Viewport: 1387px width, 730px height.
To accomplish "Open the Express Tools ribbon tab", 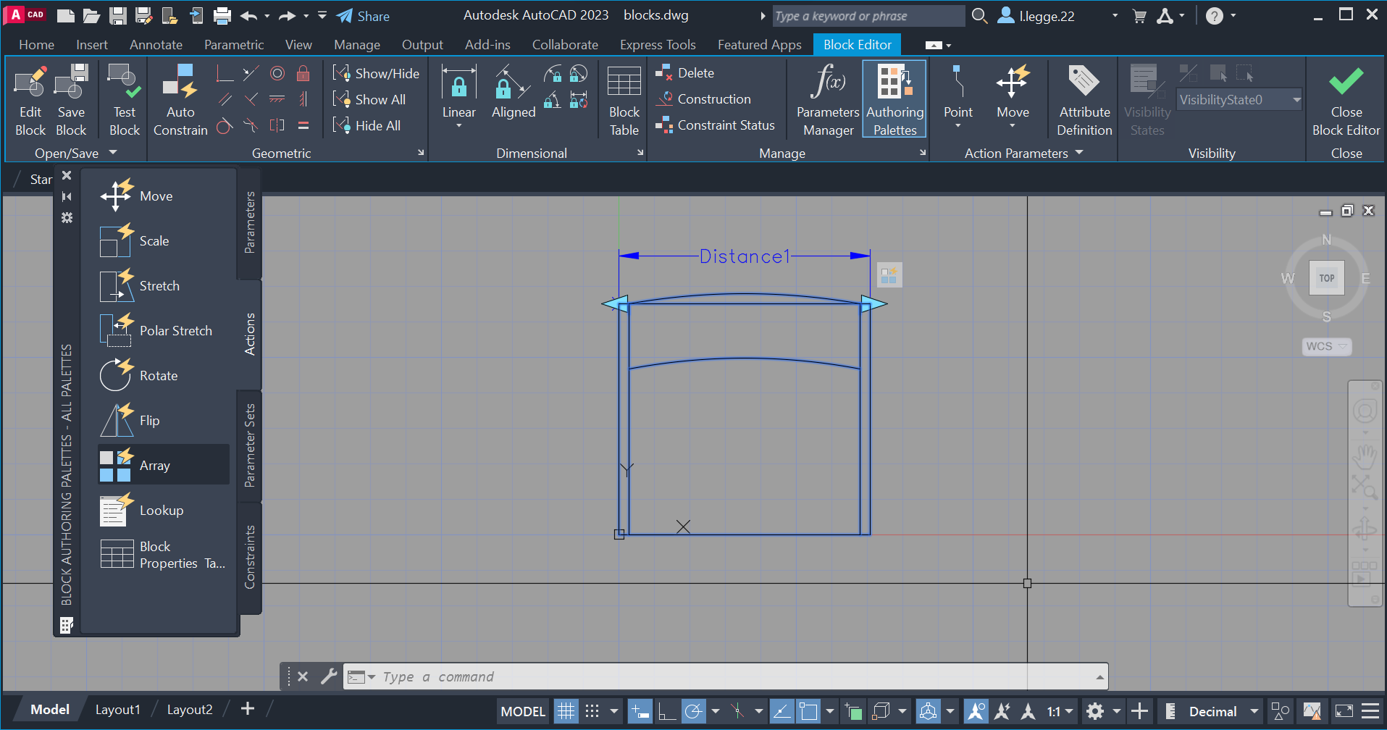I will pos(658,45).
